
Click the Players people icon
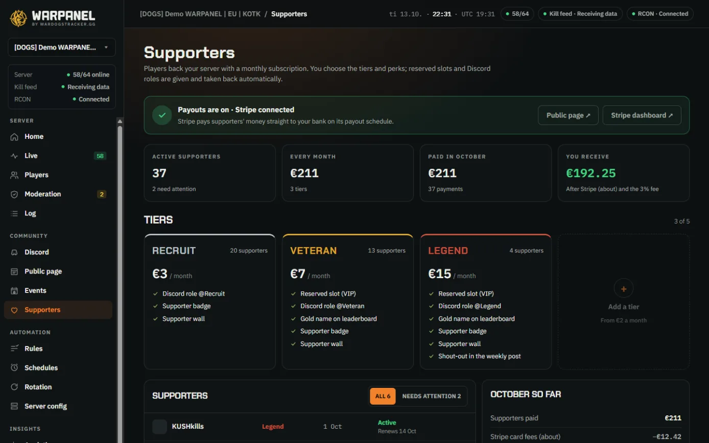coord(14,175)
